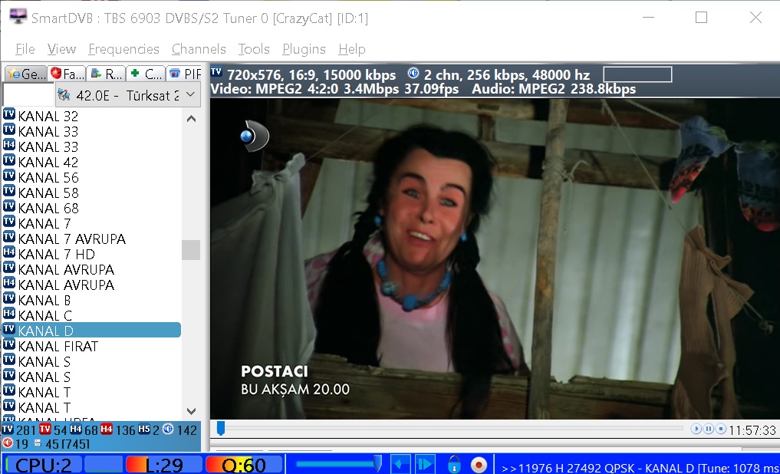This screenshot has width=780, height=474.
Task: Switch to the C... tab
Action: point(146,74)
